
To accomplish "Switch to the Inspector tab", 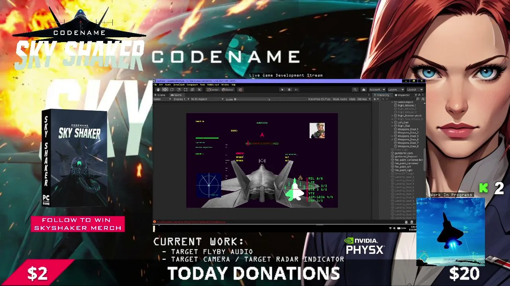I will [403, 95].
